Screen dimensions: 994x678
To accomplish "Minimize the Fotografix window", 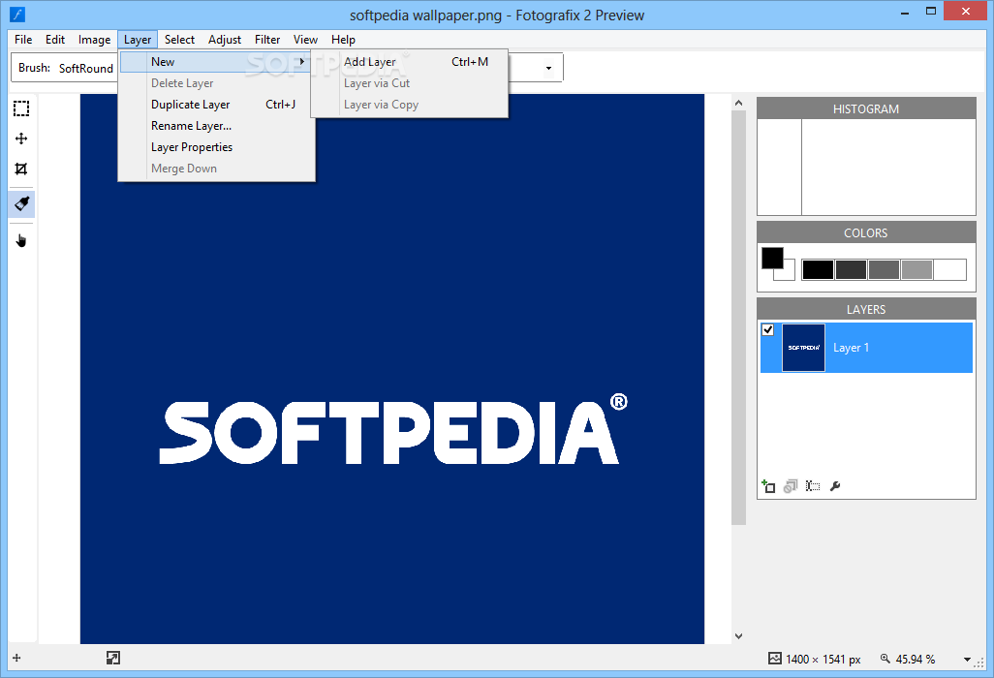I will pyautogui.click(x=905, y=12).
